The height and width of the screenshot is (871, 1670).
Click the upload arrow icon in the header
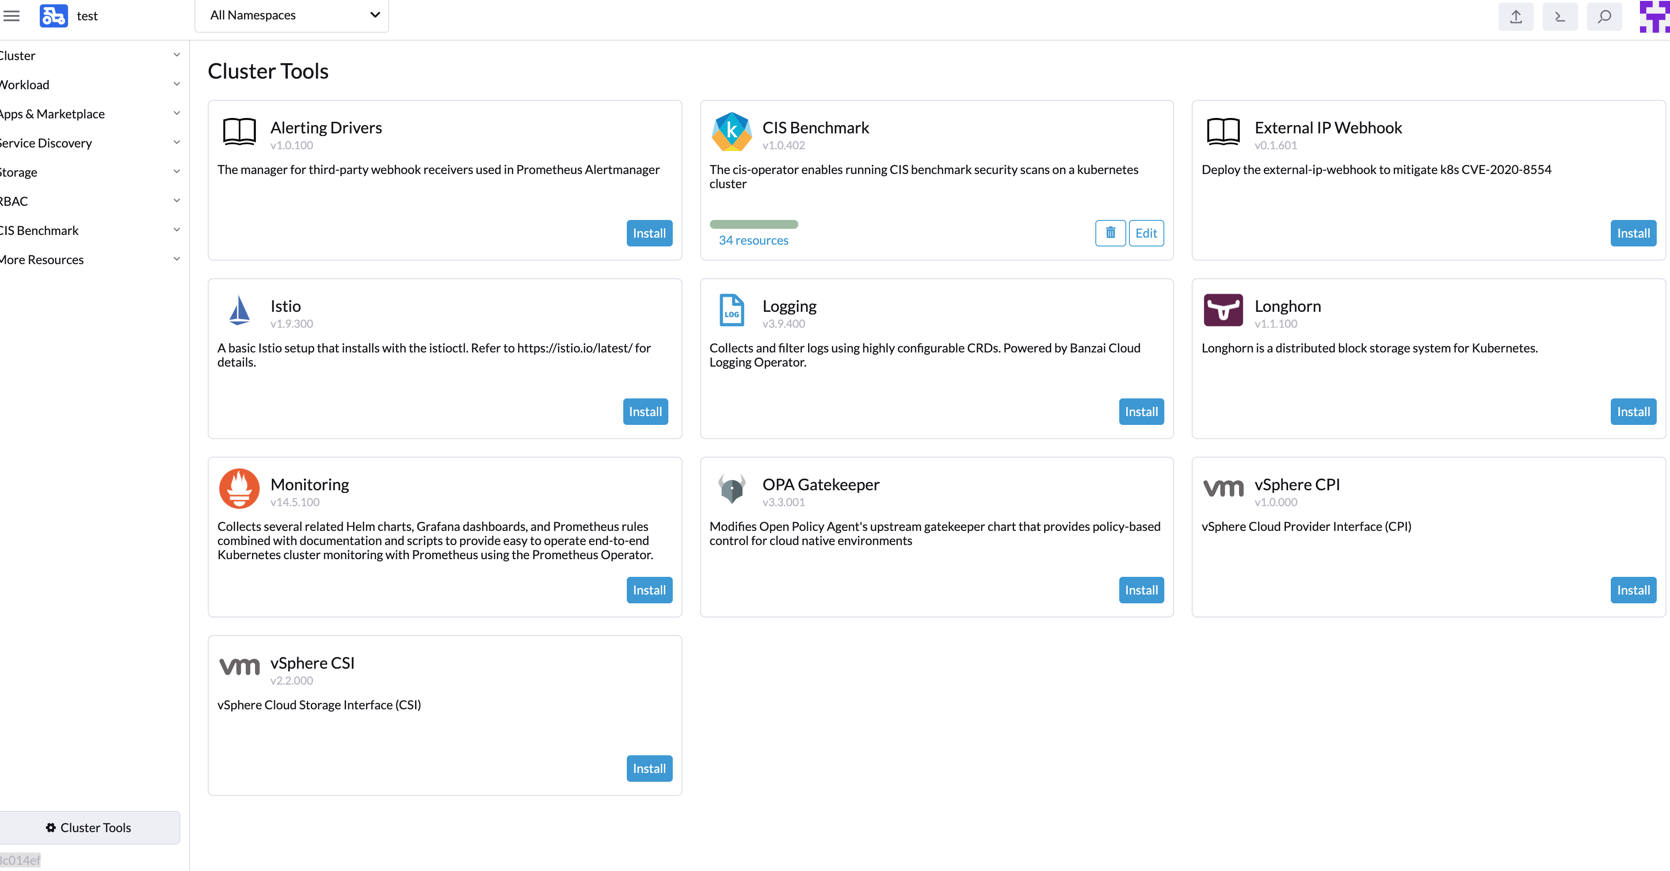click(x=1516, y=17)
